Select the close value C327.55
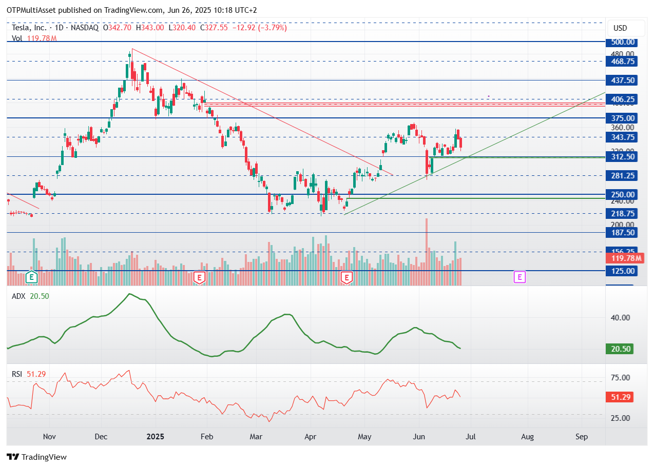Viewport: 654px width, 468px height. pyautogui.click(x=215, y=28)
